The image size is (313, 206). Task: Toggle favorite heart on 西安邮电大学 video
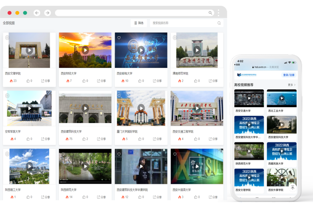(119, 38)
